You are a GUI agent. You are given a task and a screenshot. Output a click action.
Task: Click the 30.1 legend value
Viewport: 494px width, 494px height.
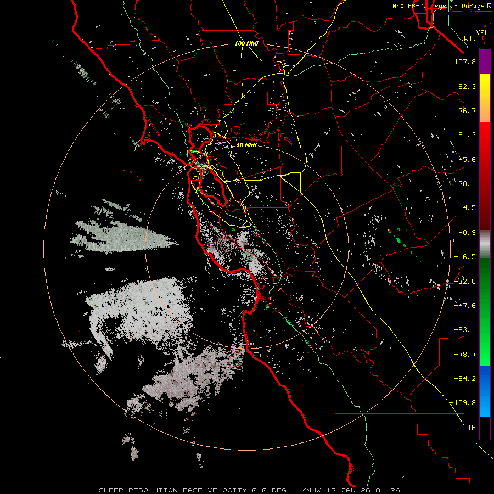click(x=467, y=184)
